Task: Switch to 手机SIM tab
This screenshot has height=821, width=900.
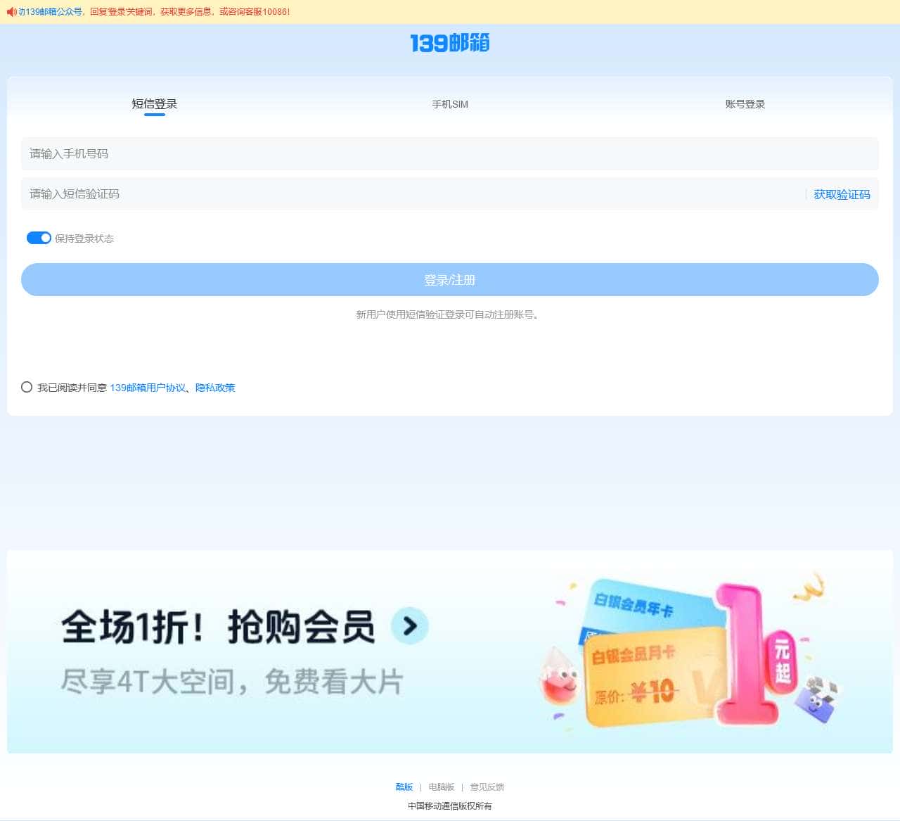Action: pyautogui.click(x=450, y=104)
